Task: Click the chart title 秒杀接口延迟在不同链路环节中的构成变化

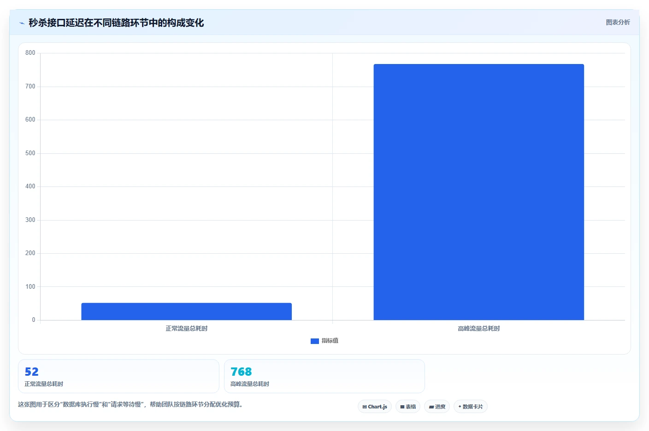Action: coord(116,23)
